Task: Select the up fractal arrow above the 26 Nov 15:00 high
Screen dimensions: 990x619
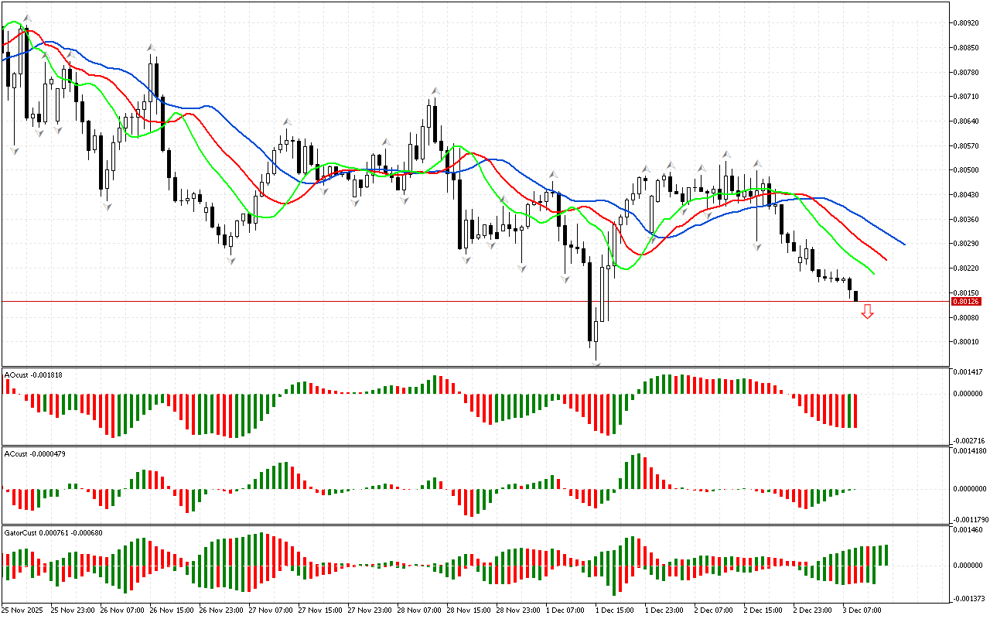Action: tap(152, 48)
